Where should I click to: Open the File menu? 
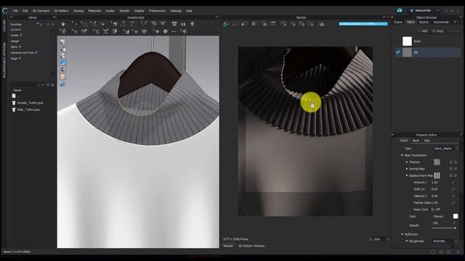pos(15,11)
